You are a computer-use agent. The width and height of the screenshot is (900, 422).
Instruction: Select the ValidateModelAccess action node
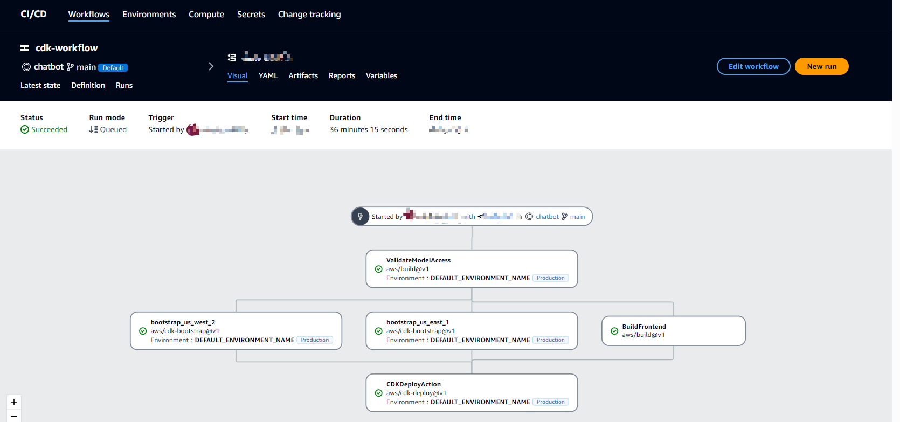[472, 269]
